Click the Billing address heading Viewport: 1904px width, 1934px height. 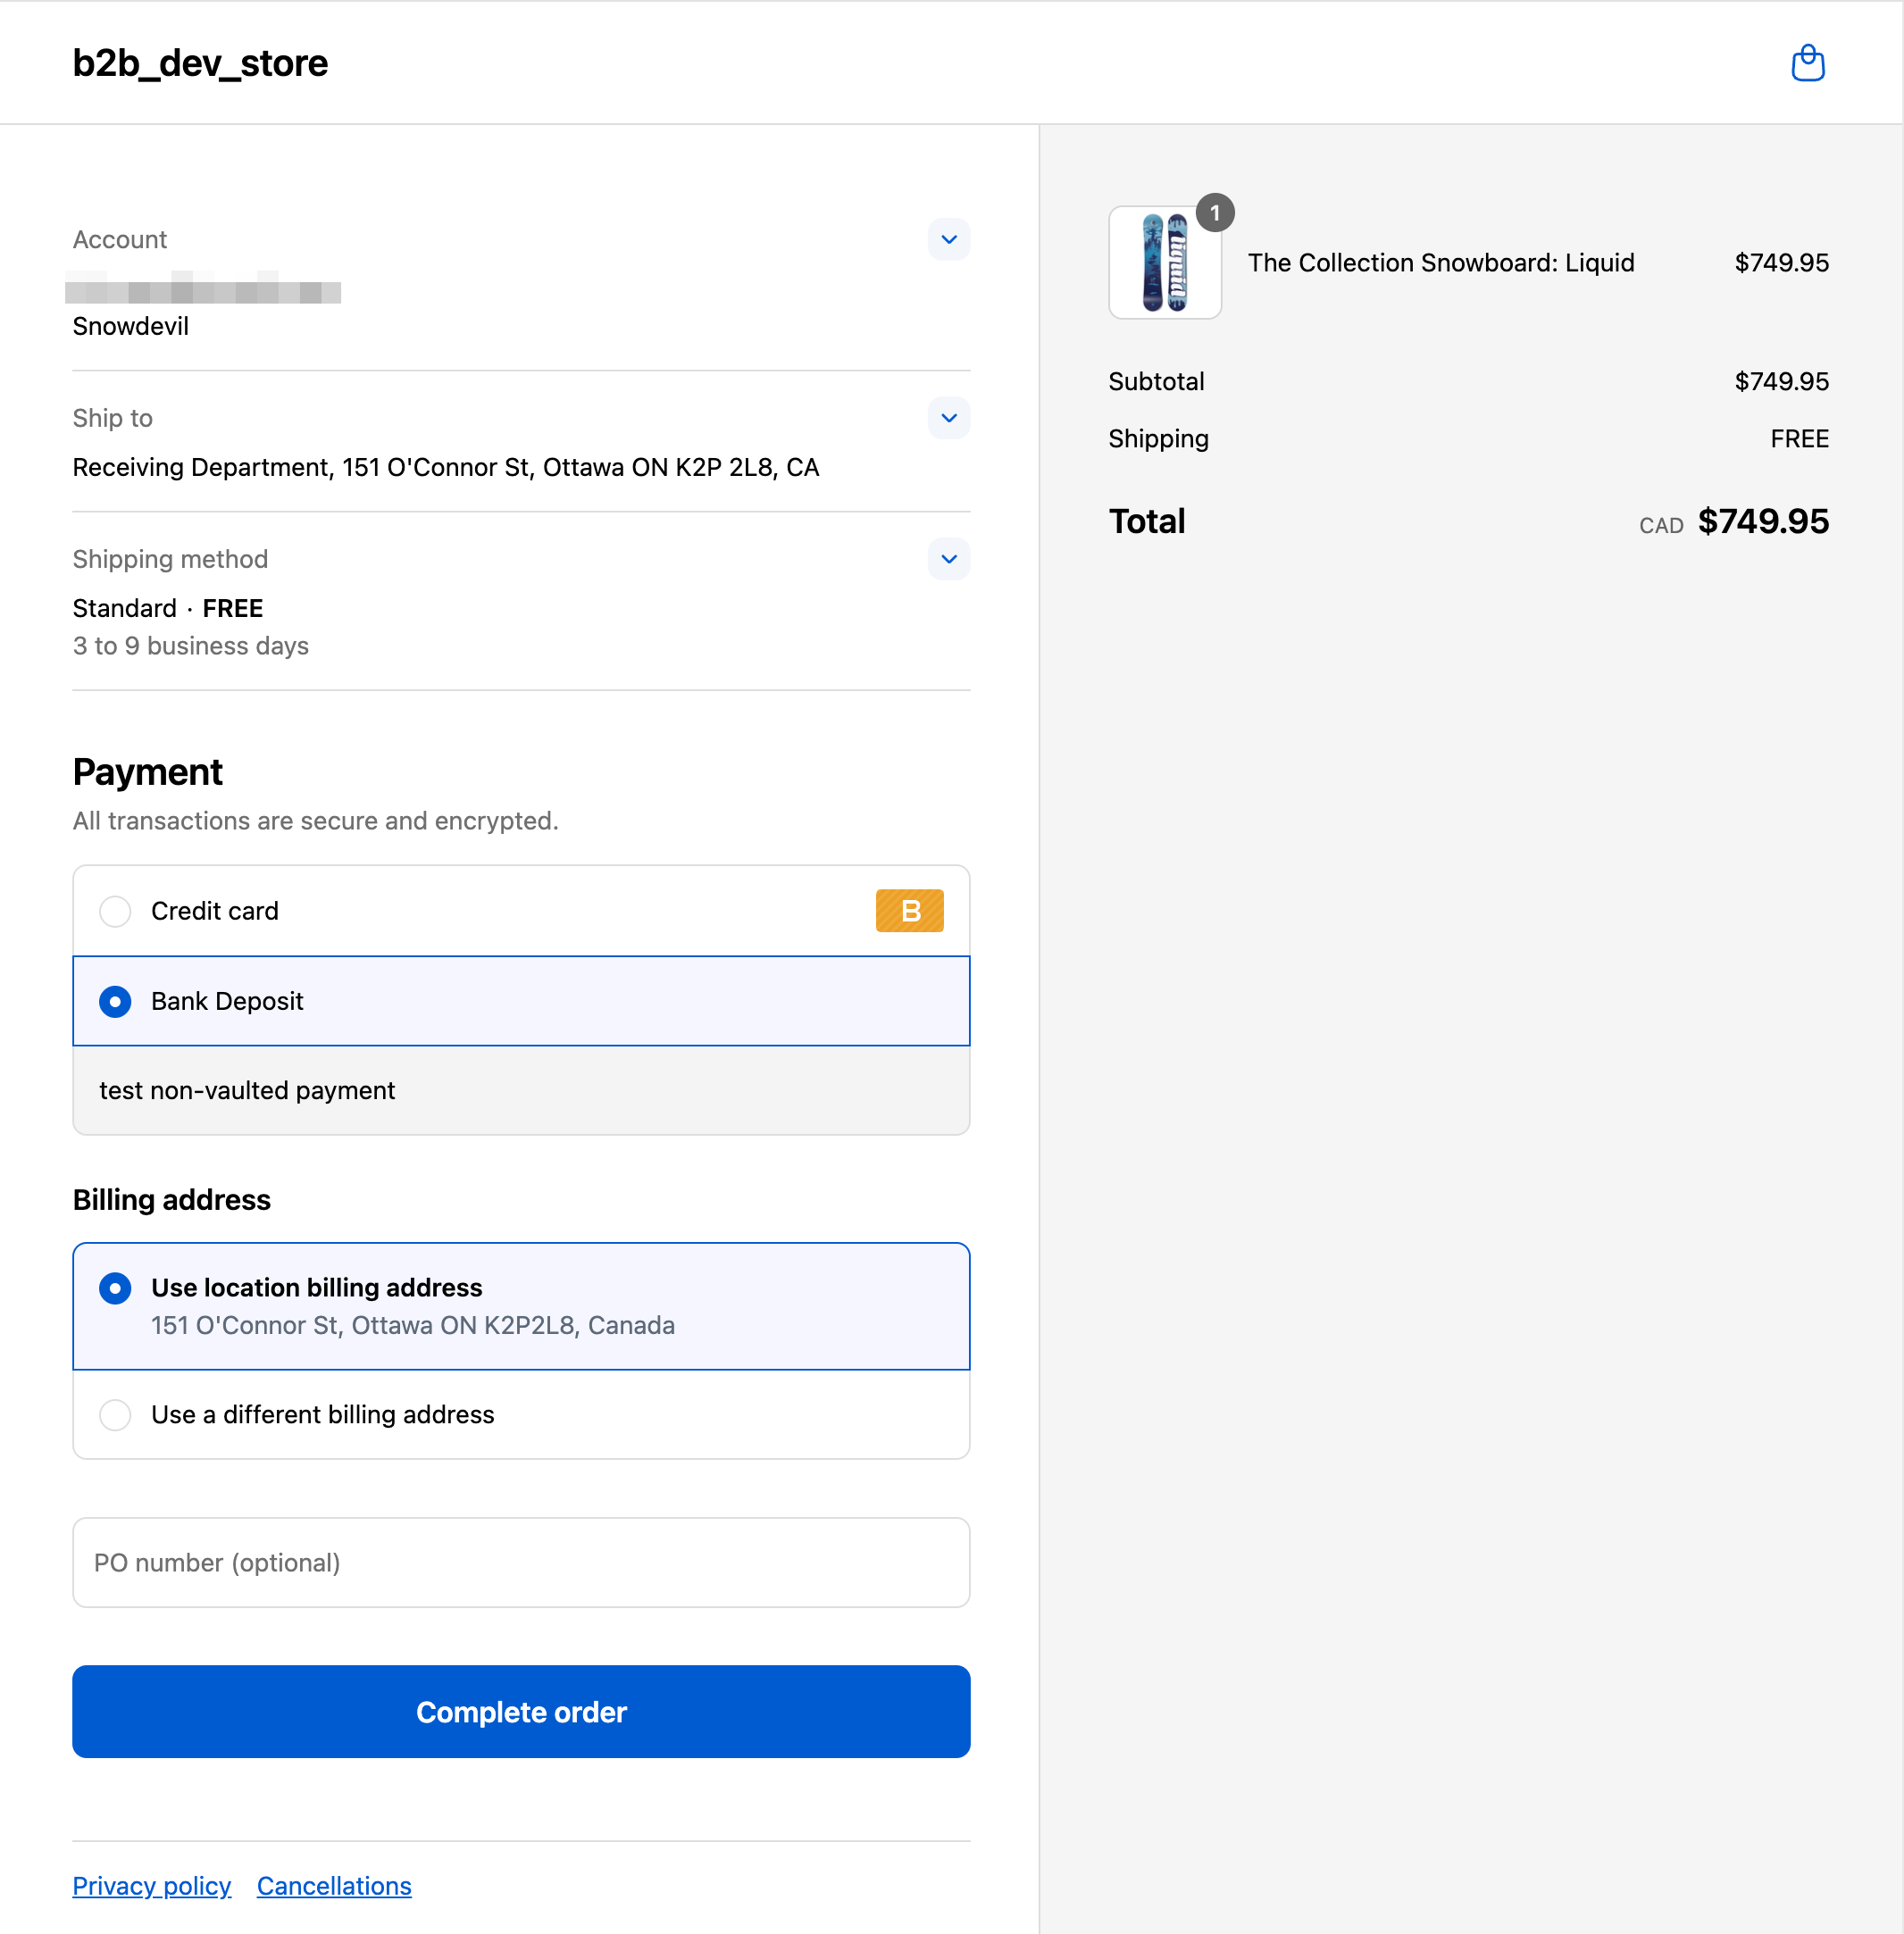click(172, 1199)
